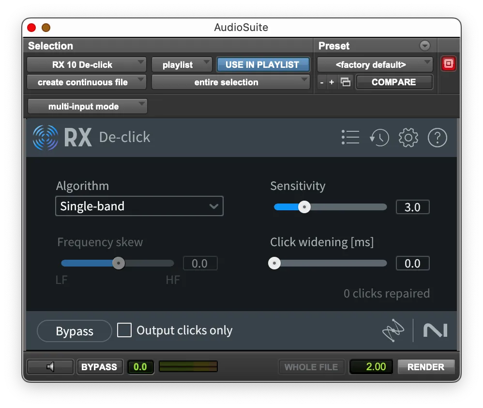Click the Sensitivity value field 3.0
Screen dimensions: 483x408
click(412, 207)
